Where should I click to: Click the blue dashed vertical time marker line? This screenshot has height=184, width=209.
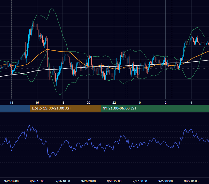pos(172,49)
